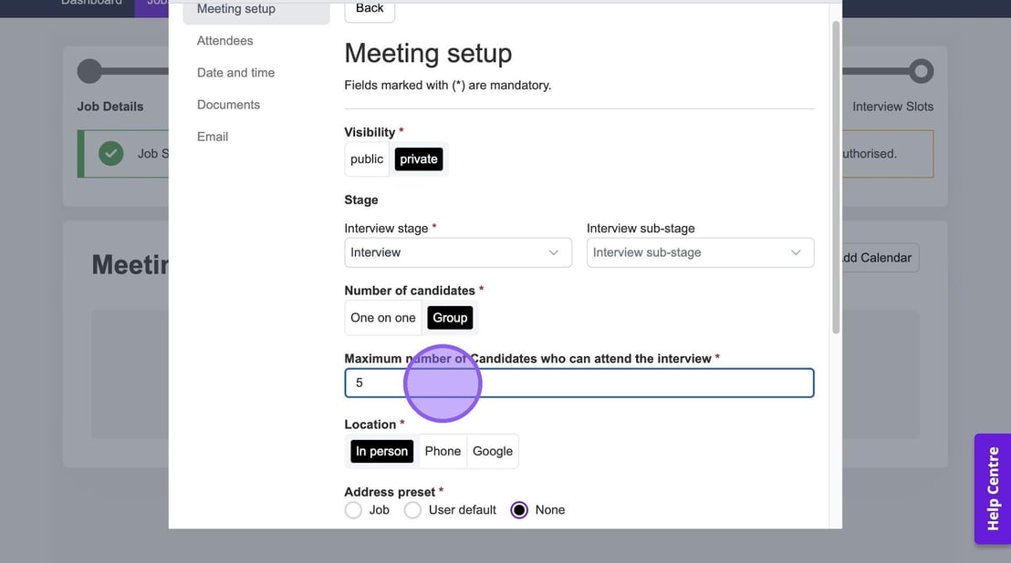Open the Help Centre side tab
Viewport: 1011px width, 563px height.
click(x=992, y=488)
